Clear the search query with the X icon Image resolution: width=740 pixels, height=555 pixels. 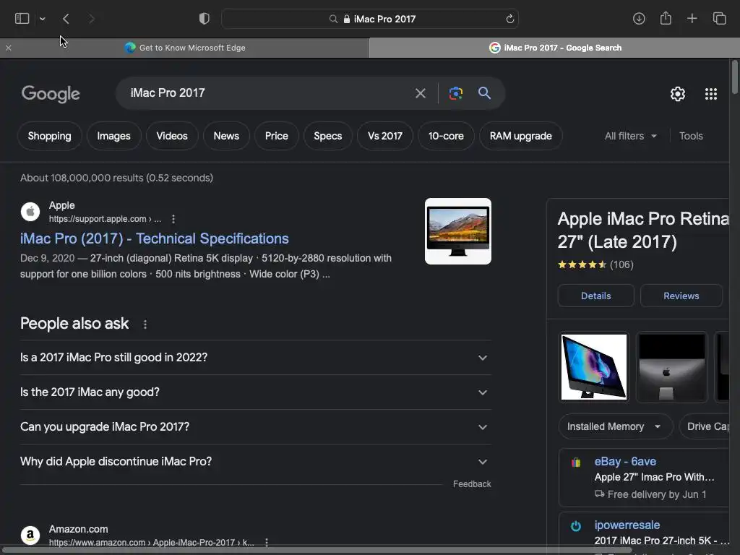[x=420, y=93]
